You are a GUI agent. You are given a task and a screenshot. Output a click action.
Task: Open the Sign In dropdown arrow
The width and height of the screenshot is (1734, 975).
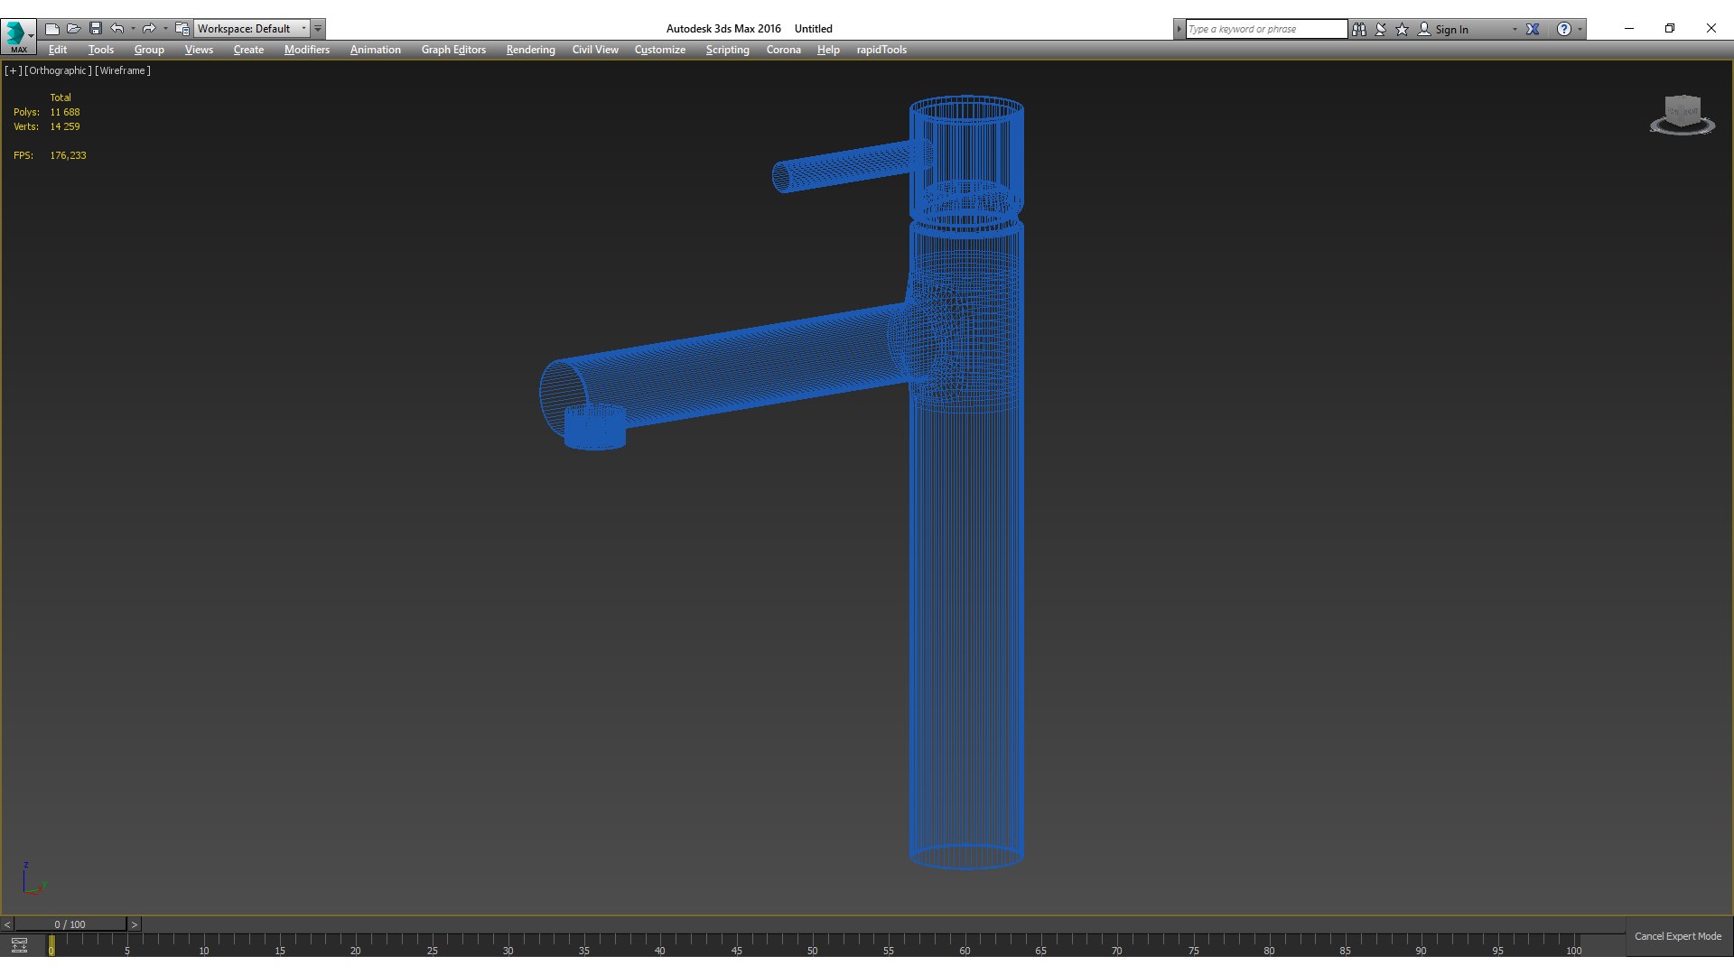[1515, 29]
